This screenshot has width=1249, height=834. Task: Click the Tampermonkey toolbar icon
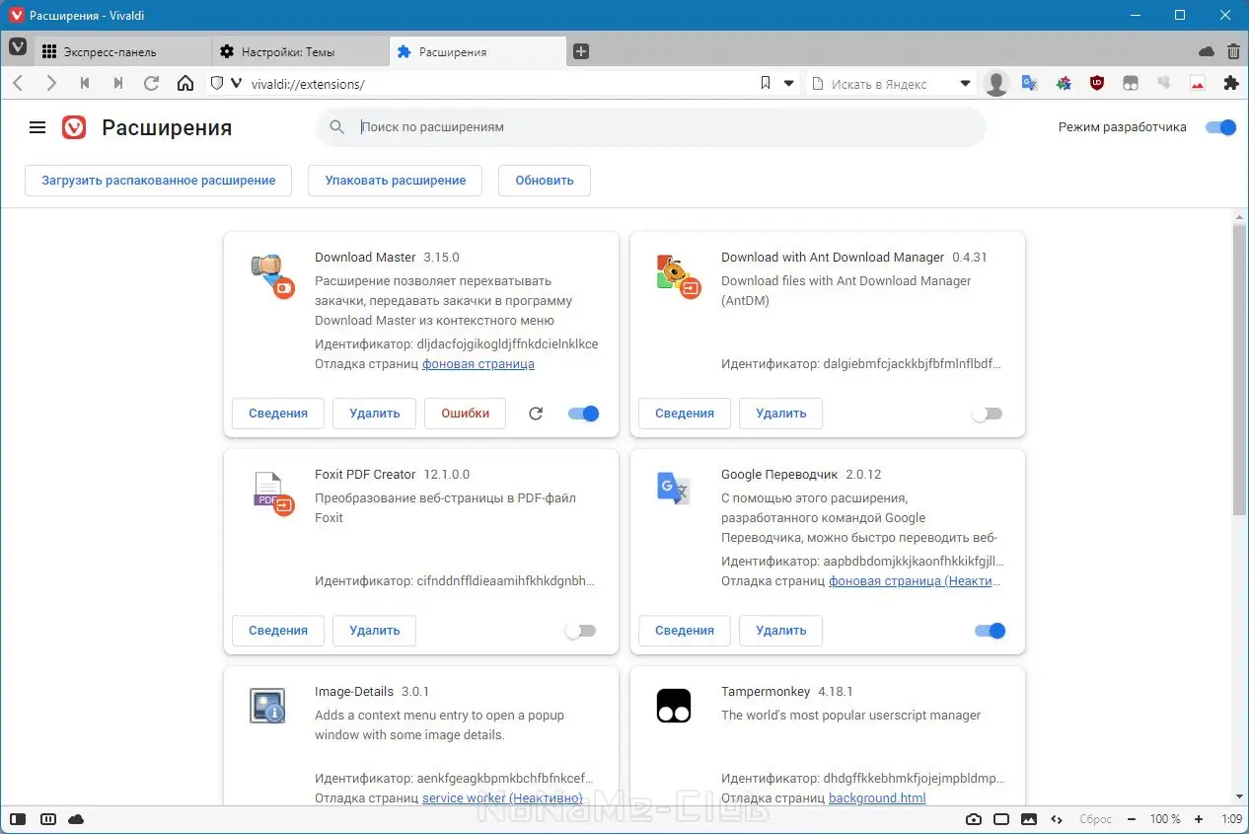coord(1131,84)
